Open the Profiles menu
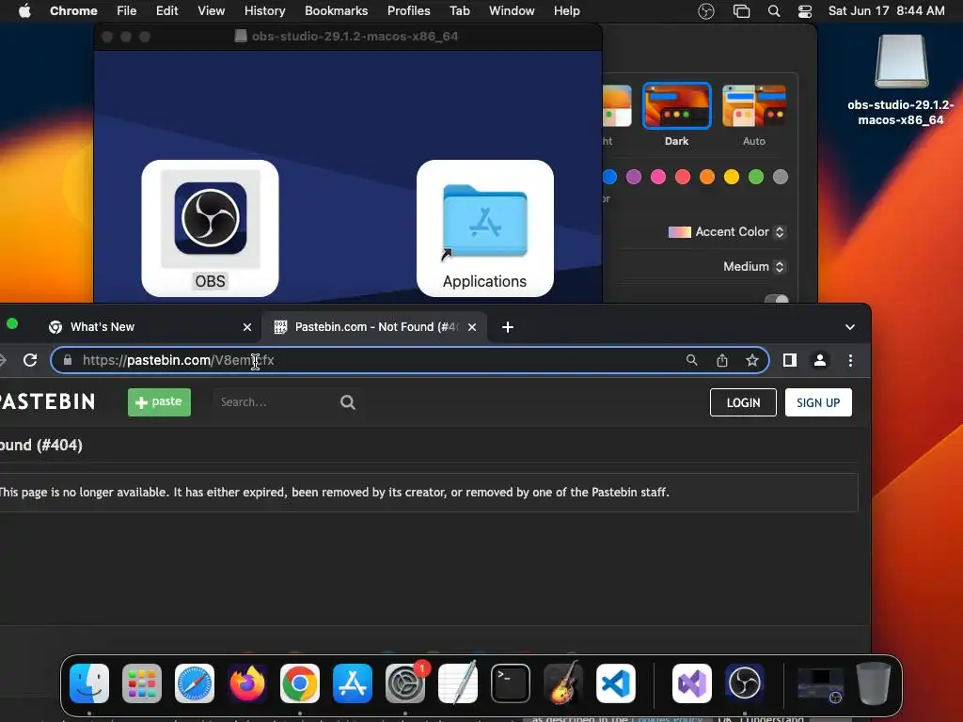The image size is (963, 722). tap(408, 11)
